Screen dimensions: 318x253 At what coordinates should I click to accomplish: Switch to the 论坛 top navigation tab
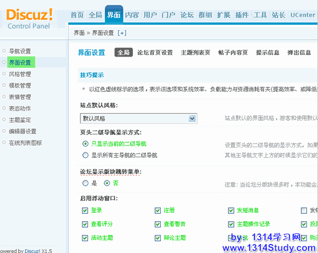pos(187,15)
